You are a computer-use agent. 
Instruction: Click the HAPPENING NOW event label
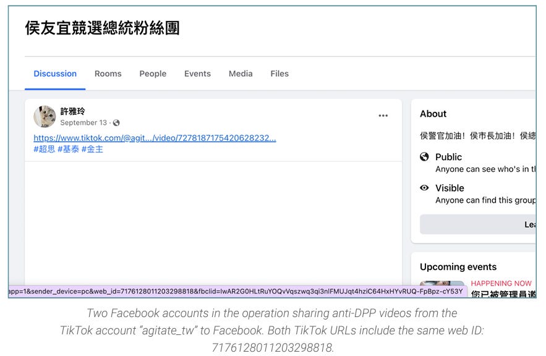pyautogui.click(x=501, y=283)
